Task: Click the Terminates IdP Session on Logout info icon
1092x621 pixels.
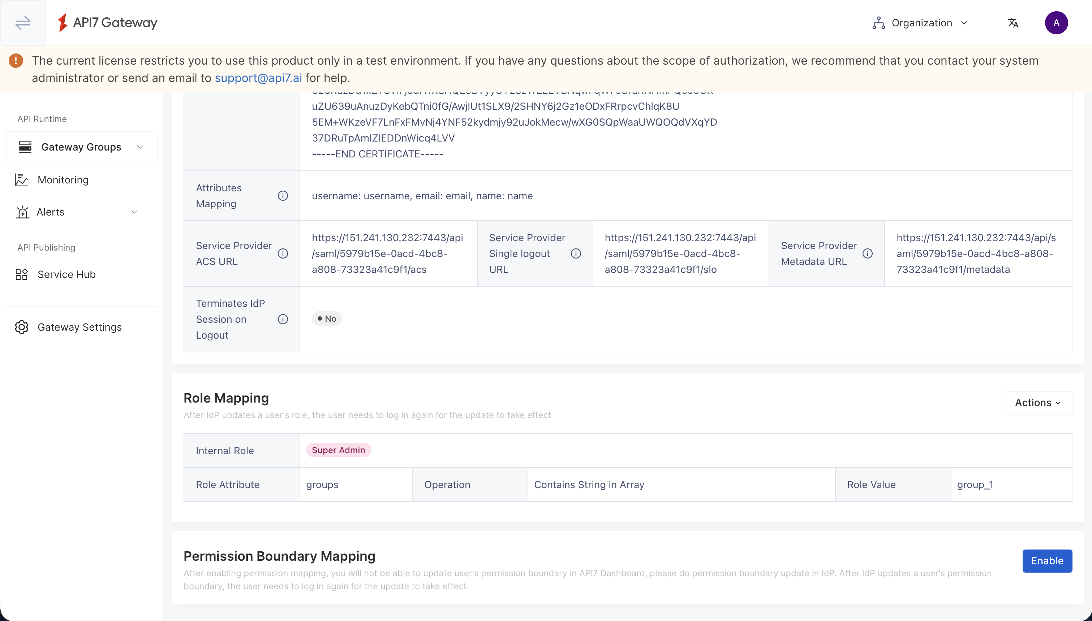Action: pos(283,318)
